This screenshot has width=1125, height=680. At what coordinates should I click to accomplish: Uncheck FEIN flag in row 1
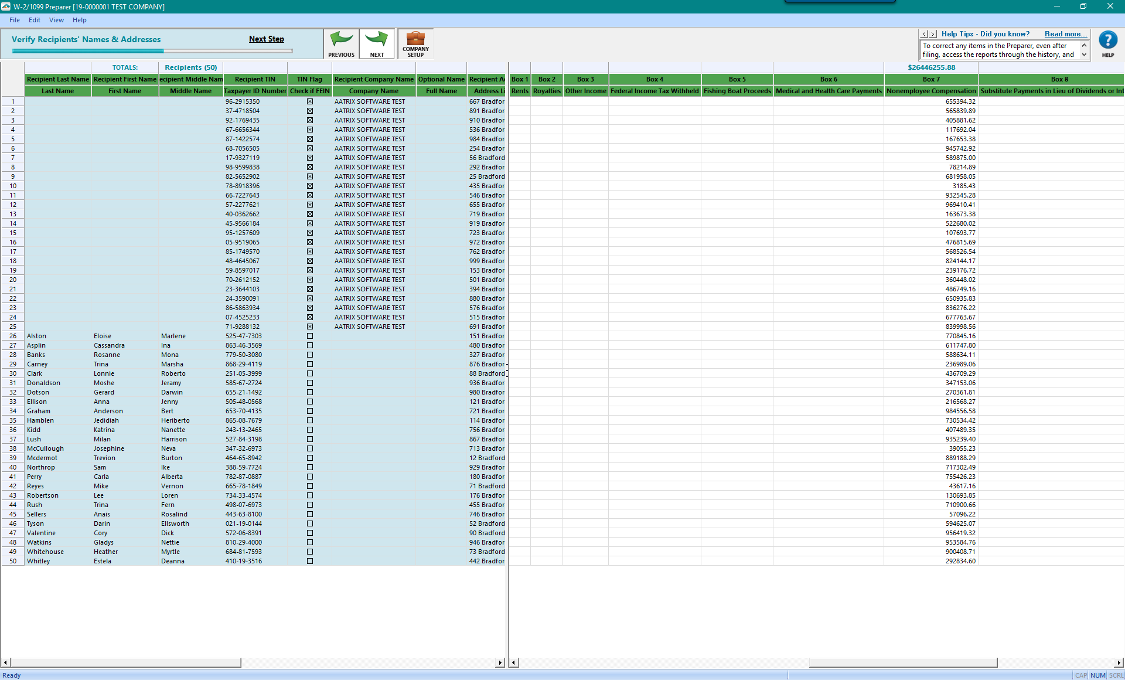pyautogui.click(x=310, y=101)
